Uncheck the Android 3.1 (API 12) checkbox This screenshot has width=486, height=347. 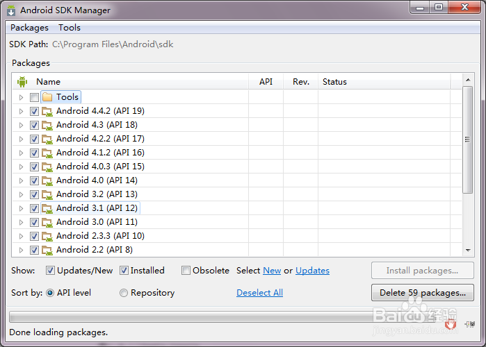34,209
